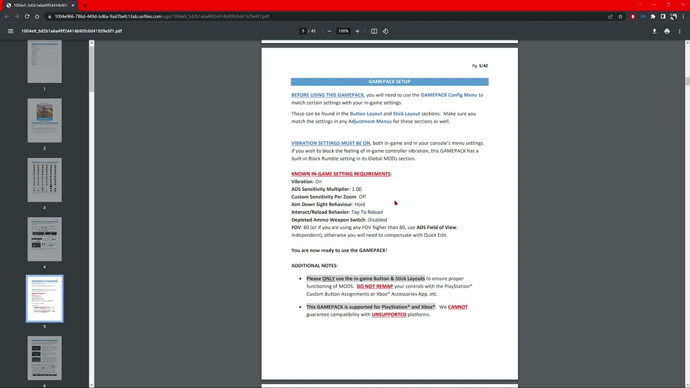Download the PDF file

tap(654, 31)
